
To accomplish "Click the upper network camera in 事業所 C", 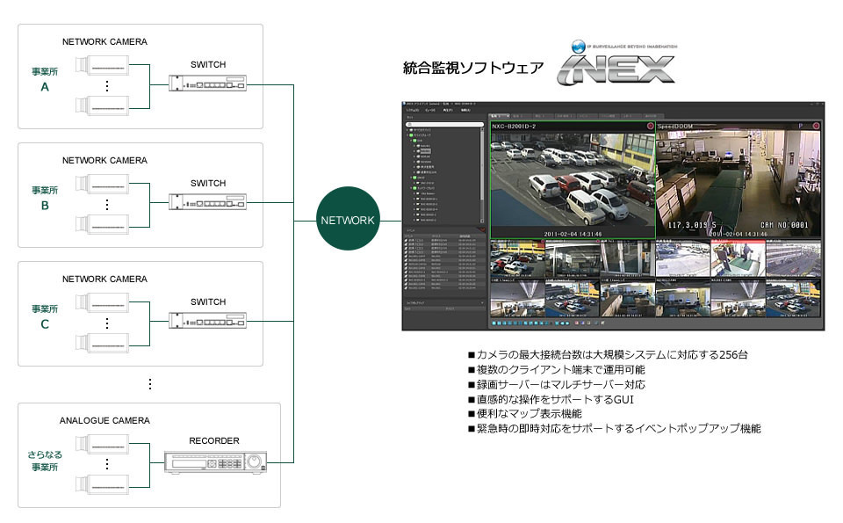I will [102, 303].
